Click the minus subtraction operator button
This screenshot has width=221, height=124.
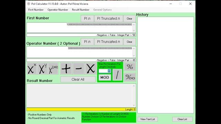(x=78, y=69)
